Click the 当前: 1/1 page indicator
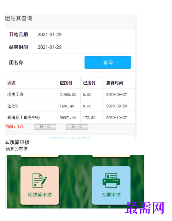This screenshot has width=172, height=221. [x=15, y=127]
